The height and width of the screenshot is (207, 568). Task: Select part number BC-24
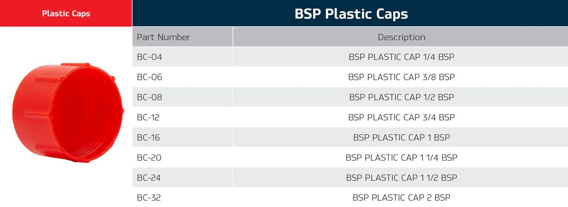click(150, 178)
